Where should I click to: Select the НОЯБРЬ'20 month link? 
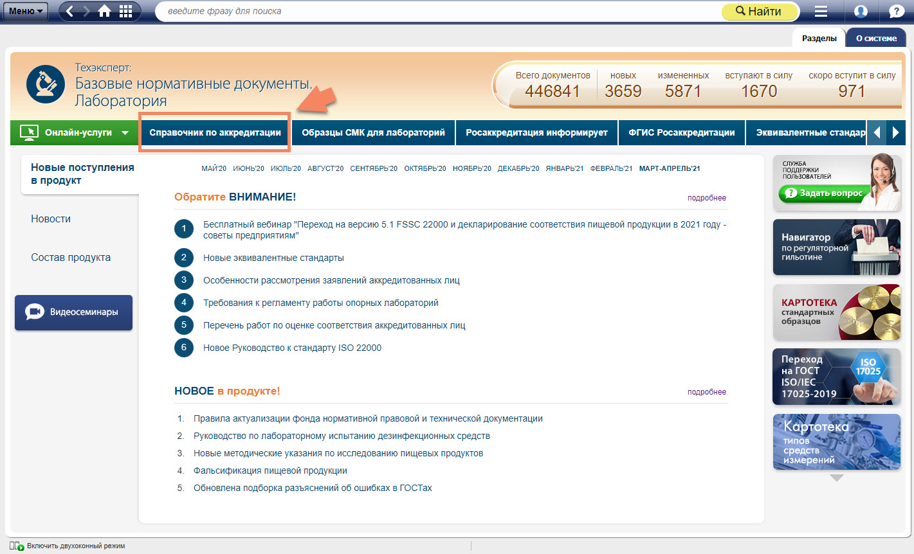tap(471, 168)
